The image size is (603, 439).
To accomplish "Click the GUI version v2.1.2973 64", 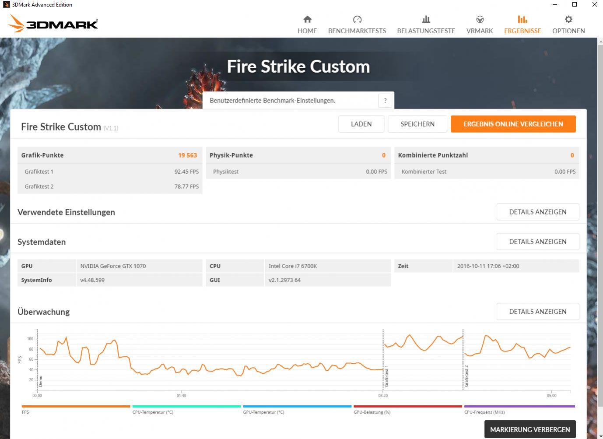I will [284, 280].
